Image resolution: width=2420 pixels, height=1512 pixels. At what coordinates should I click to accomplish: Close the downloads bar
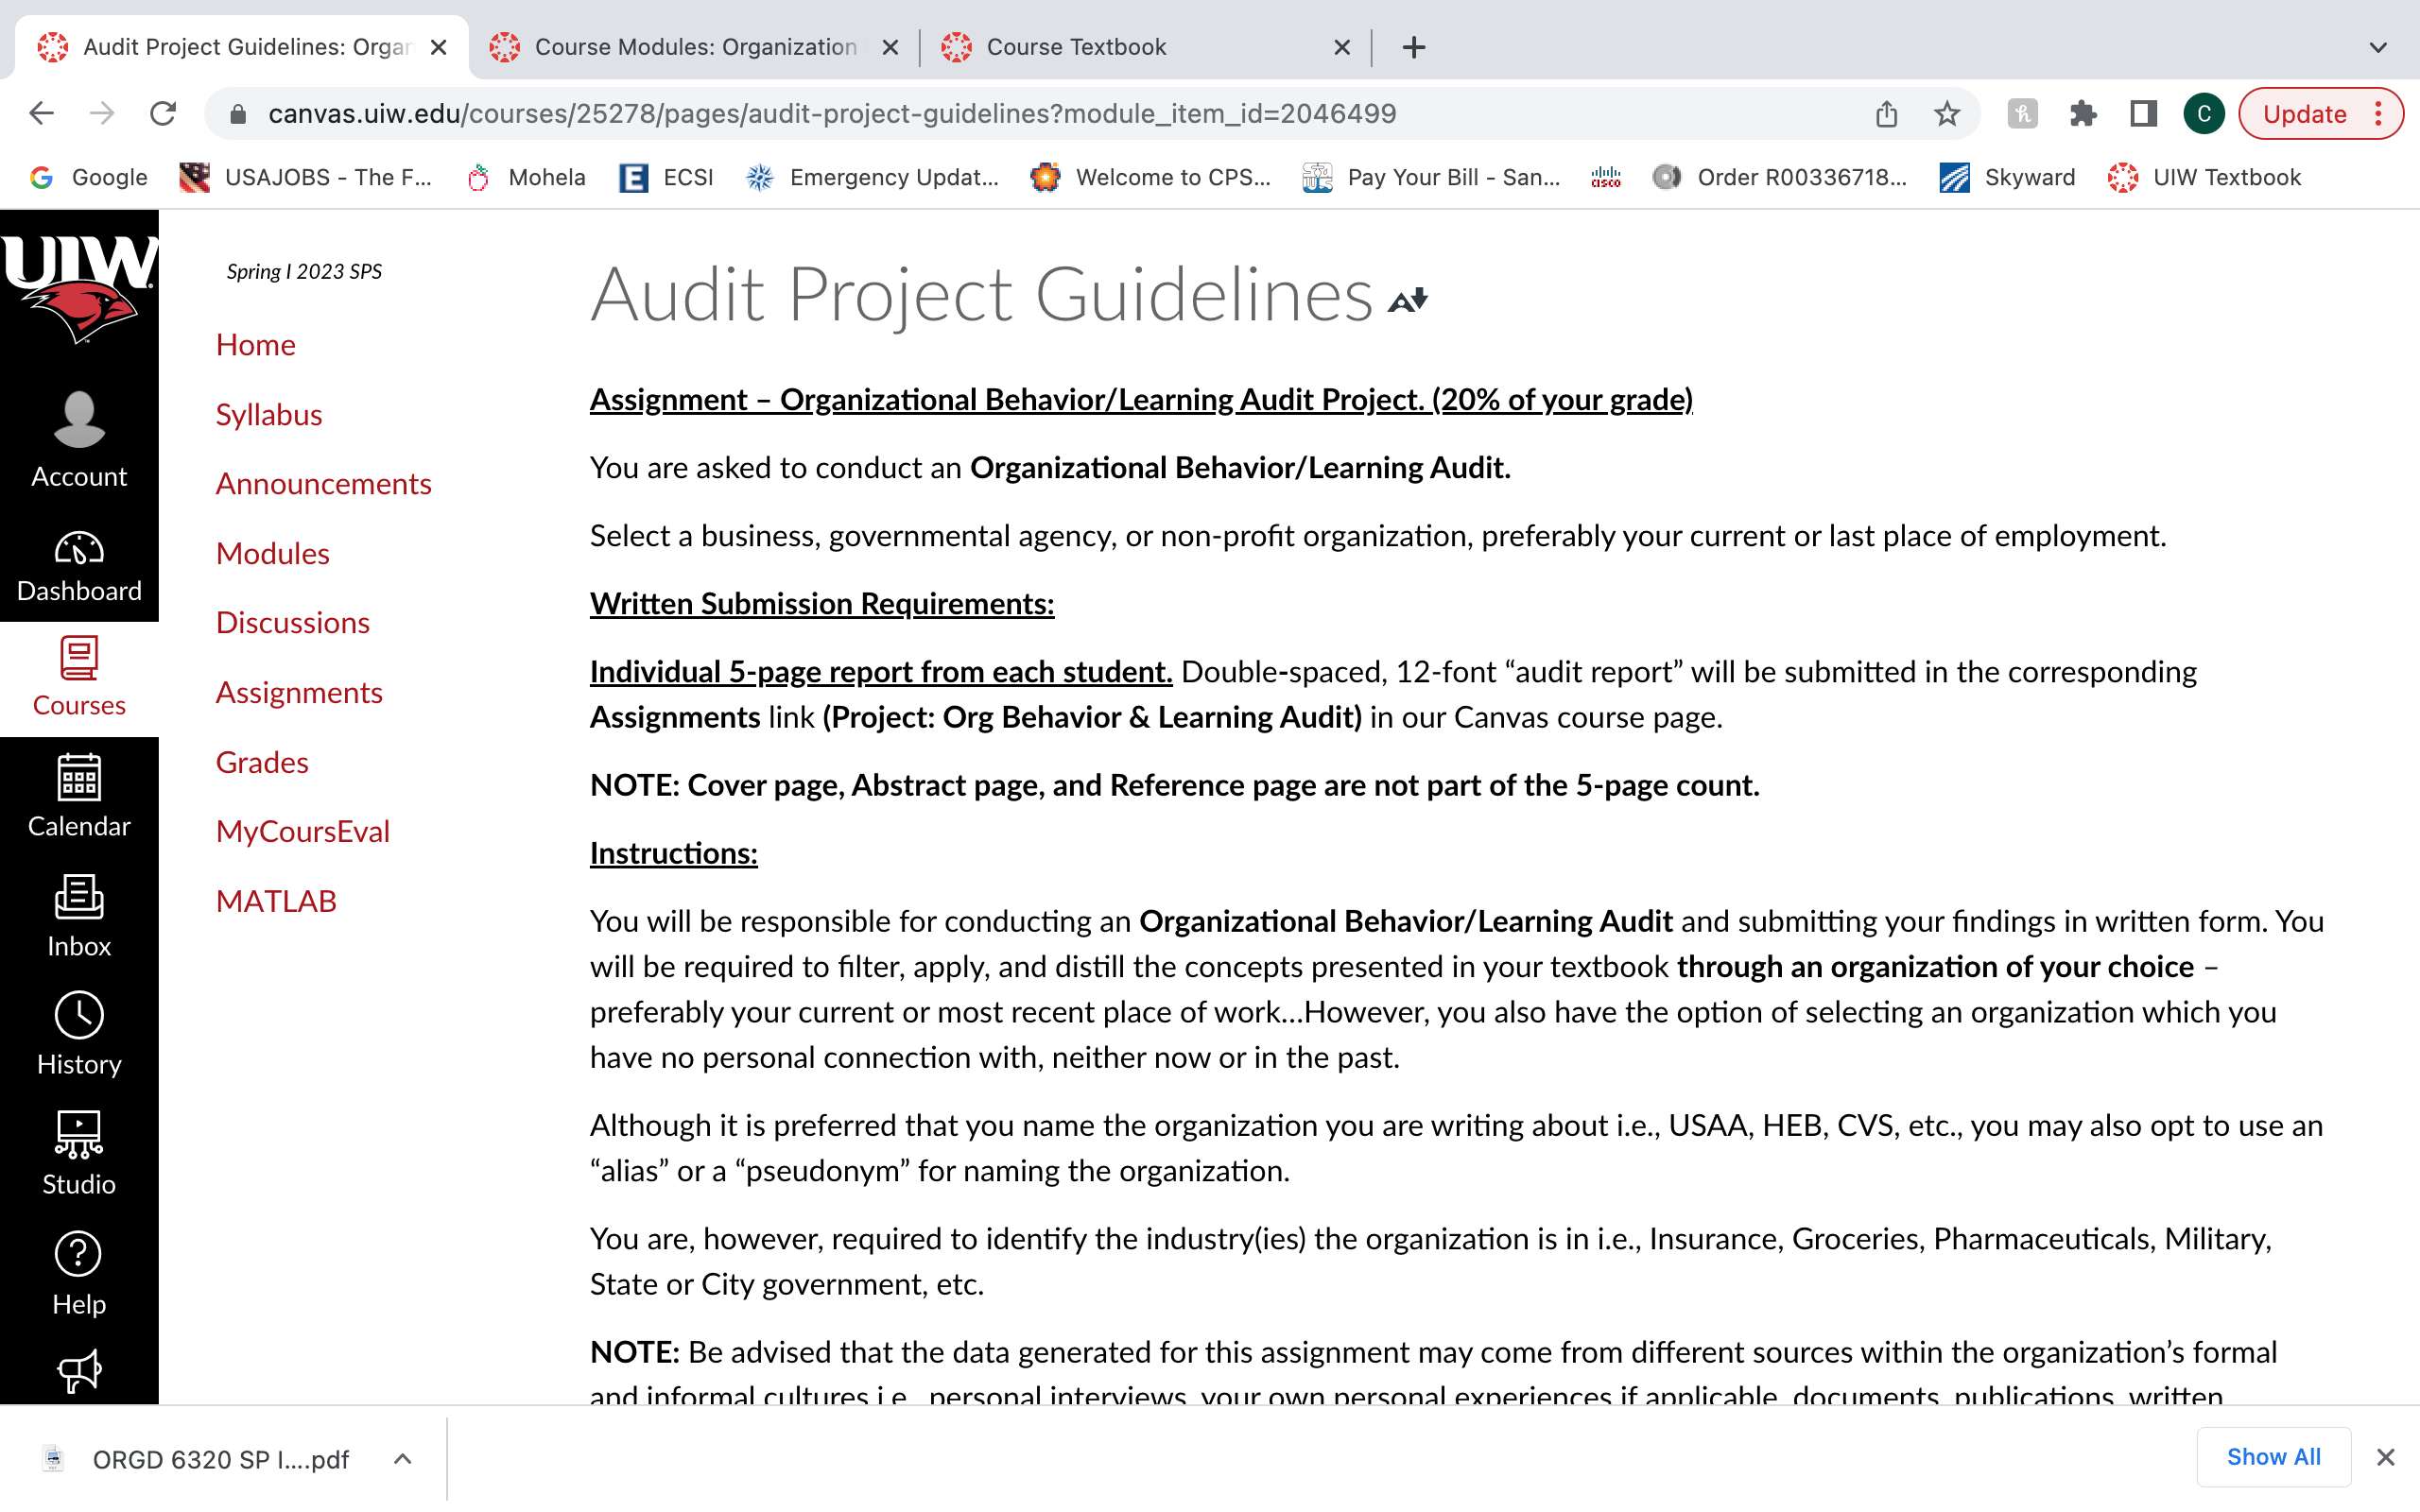pyautogui.click(x=2386, y=1457)
